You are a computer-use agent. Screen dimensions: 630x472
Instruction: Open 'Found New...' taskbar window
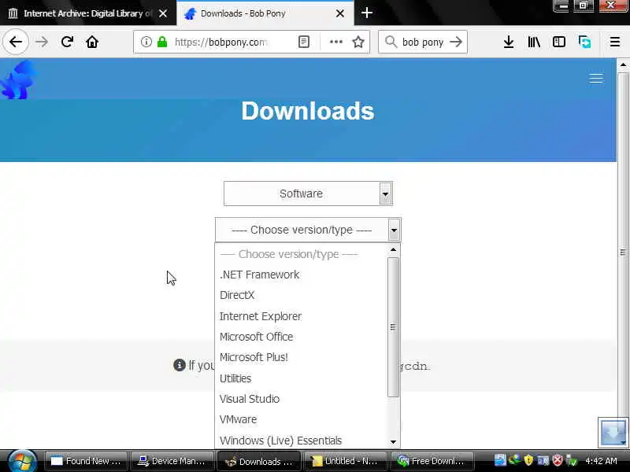(86, 461)
